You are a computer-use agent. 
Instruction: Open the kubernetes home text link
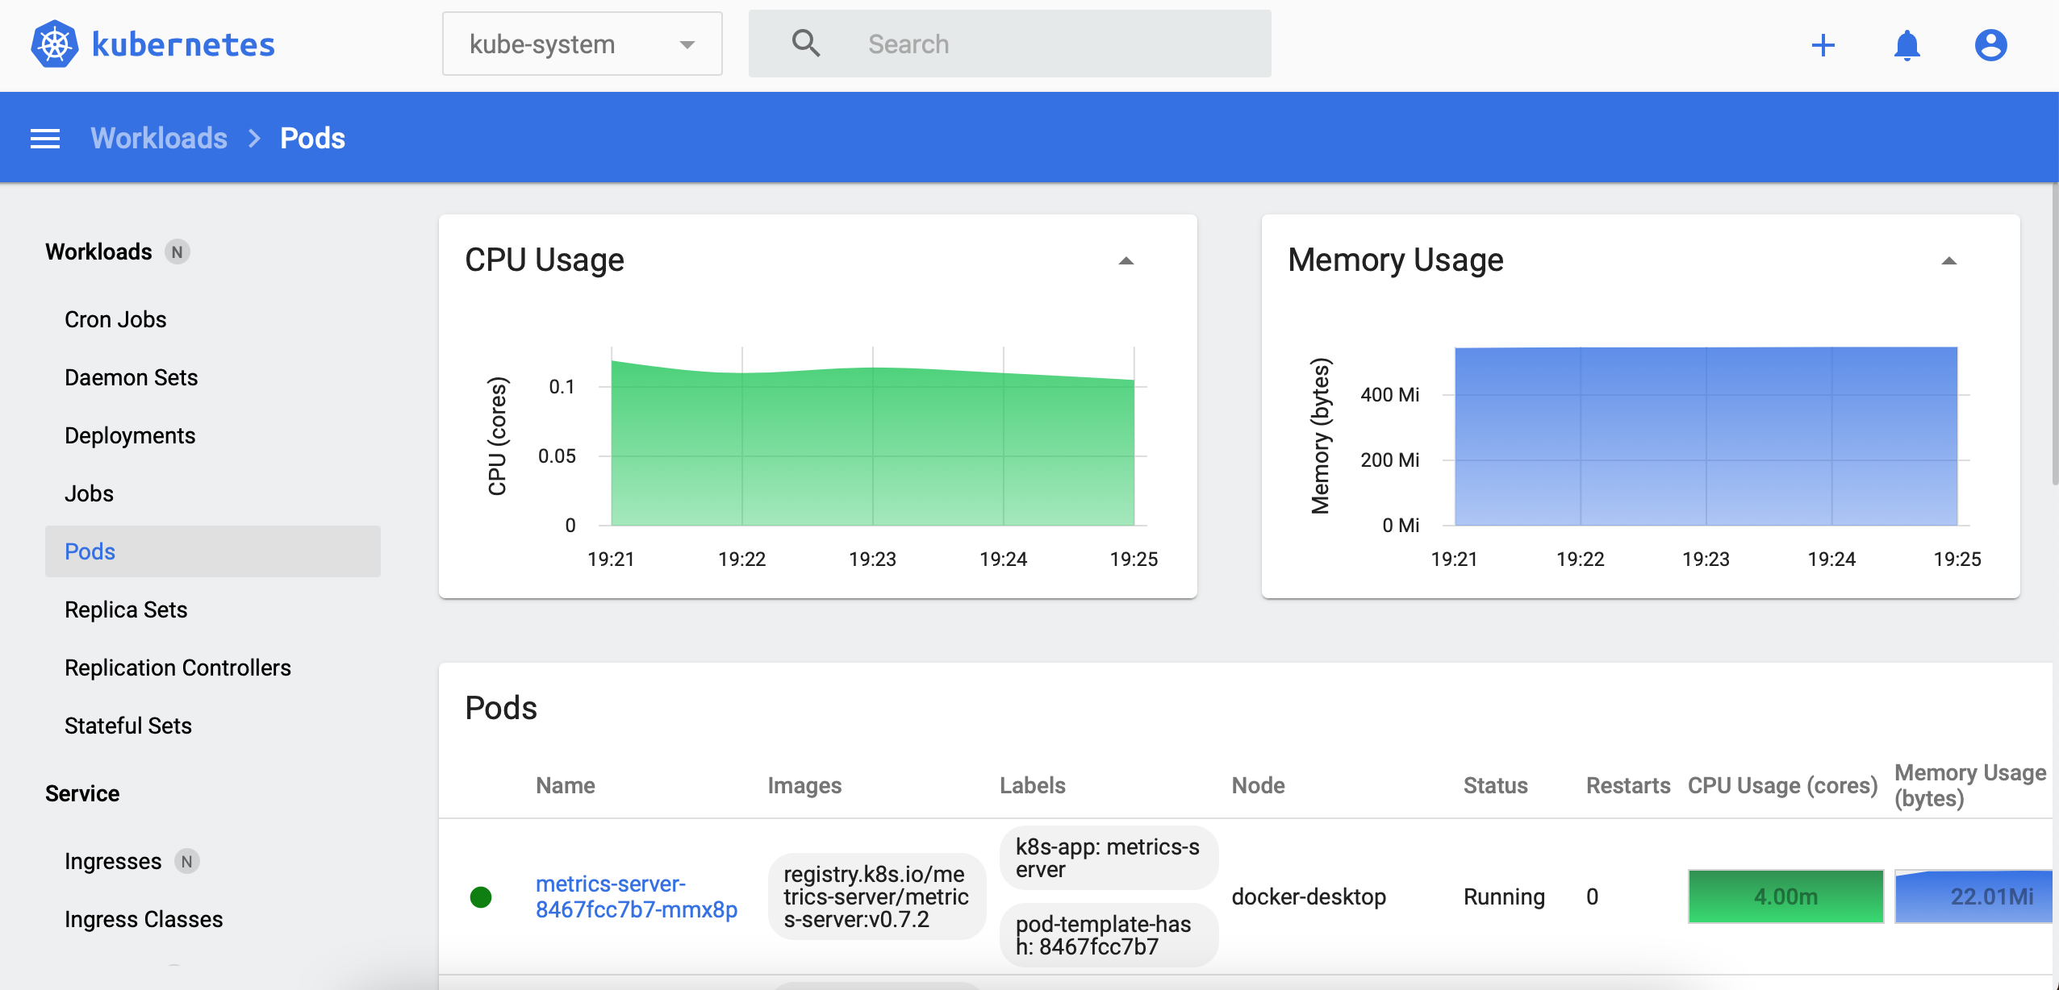click(183, 44)
